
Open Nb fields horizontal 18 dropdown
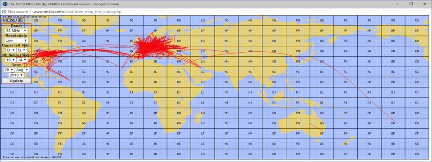click(10, 60)
